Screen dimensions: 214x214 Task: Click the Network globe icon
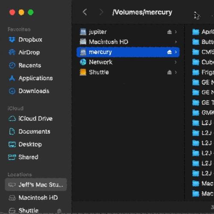pos(83,62)
